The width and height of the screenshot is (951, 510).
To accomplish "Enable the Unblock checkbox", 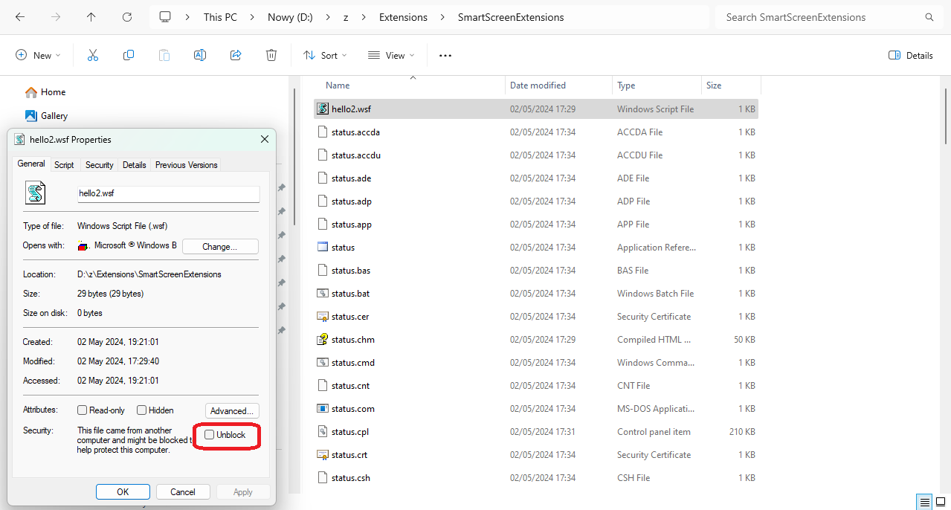I will click(210, 435).
